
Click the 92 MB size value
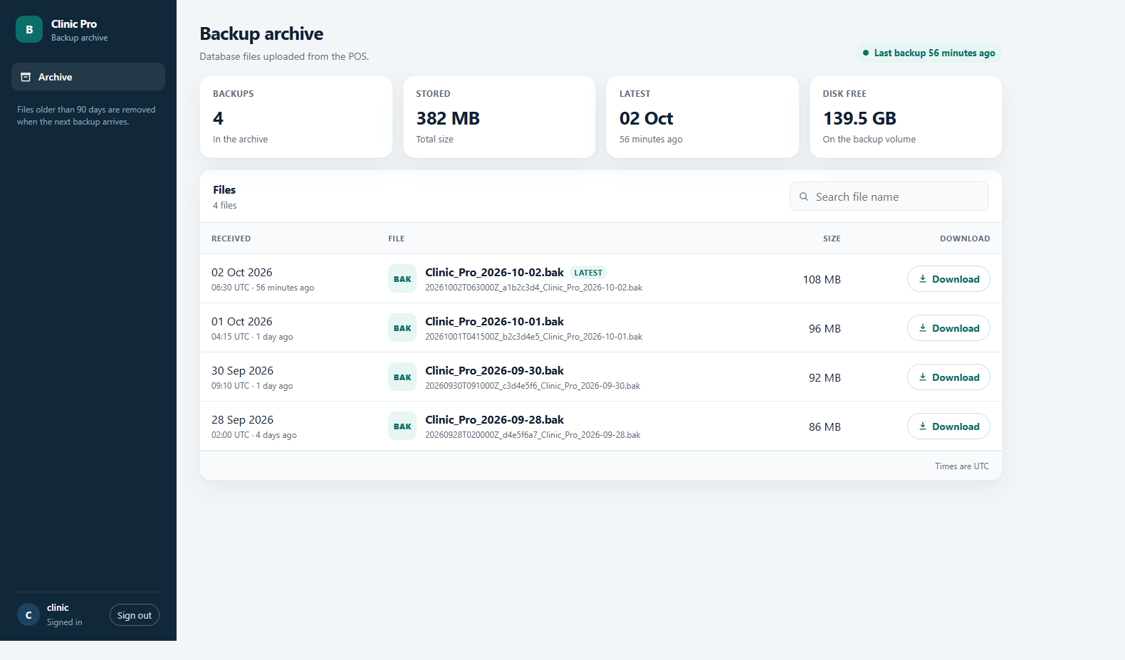pyautogui.click(x=825, y=378)
